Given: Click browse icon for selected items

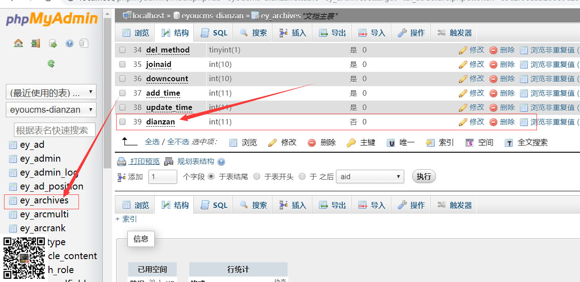Looking at the screenshot, I should 233,143.
